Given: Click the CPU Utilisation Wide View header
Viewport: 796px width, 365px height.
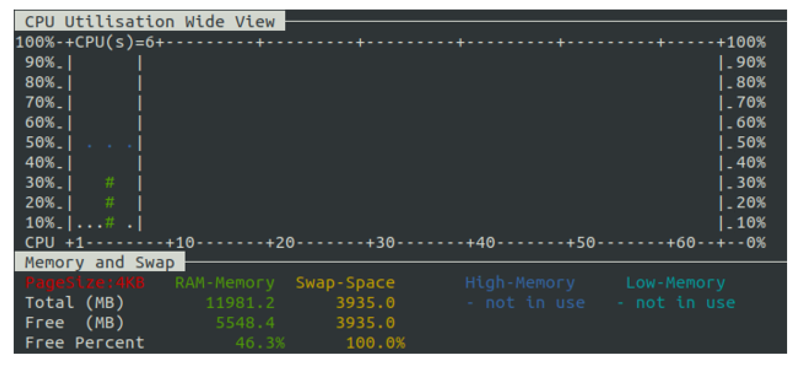Looking at the screenshot, I should click(150, 22).
